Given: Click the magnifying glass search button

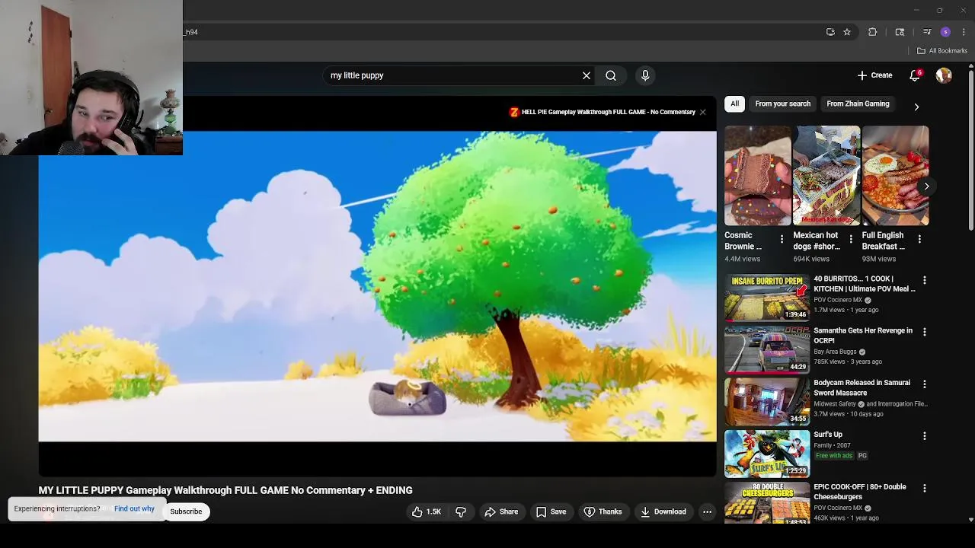Looking at the screenshot, I should pyautogui.click(x=611, y=75).
